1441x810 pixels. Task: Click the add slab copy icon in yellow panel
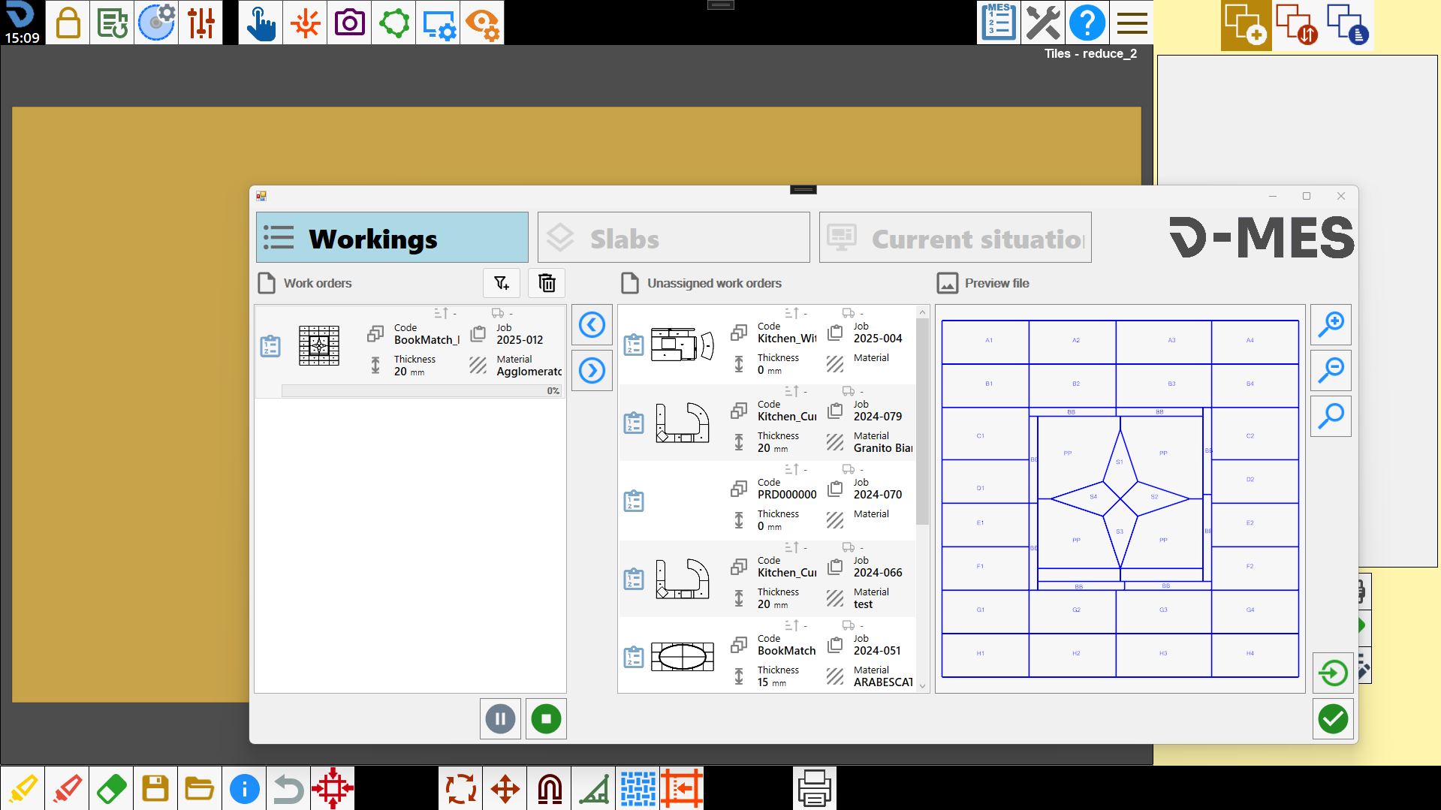tap(1246, 25)
